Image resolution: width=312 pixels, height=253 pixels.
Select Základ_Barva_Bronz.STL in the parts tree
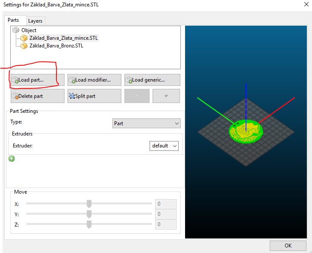(x=56, y=46)
